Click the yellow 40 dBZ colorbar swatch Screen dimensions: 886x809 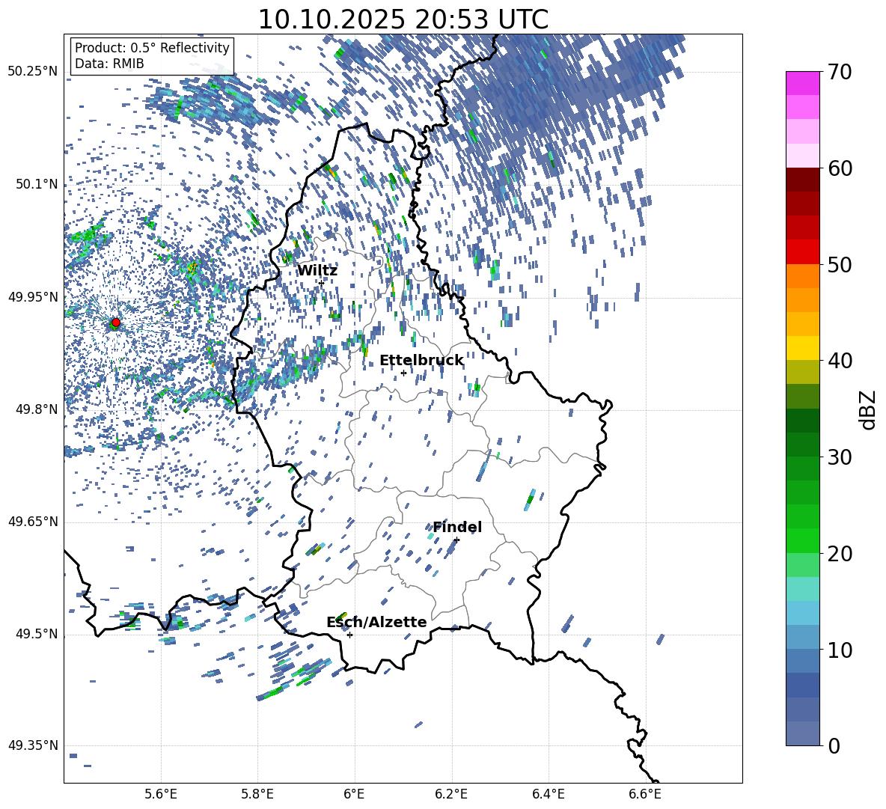click(x=802, y=348)
